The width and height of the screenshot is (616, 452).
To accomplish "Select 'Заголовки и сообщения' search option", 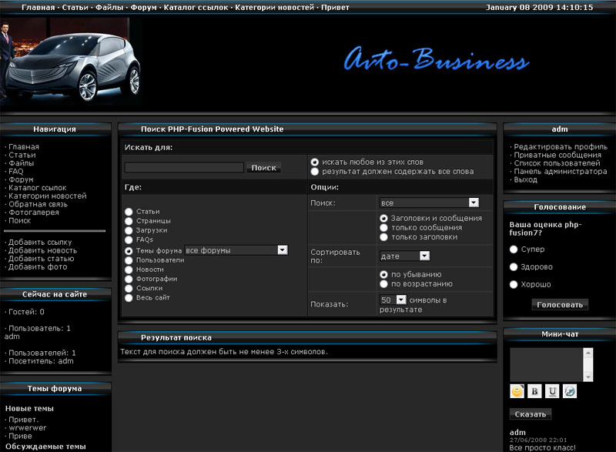I will [x=383, y=219].
